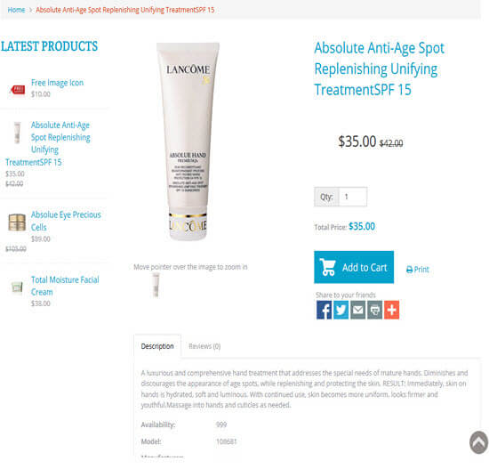
Task: Switch to the Reviews (0) tab
Action: [x=204, y=346]
